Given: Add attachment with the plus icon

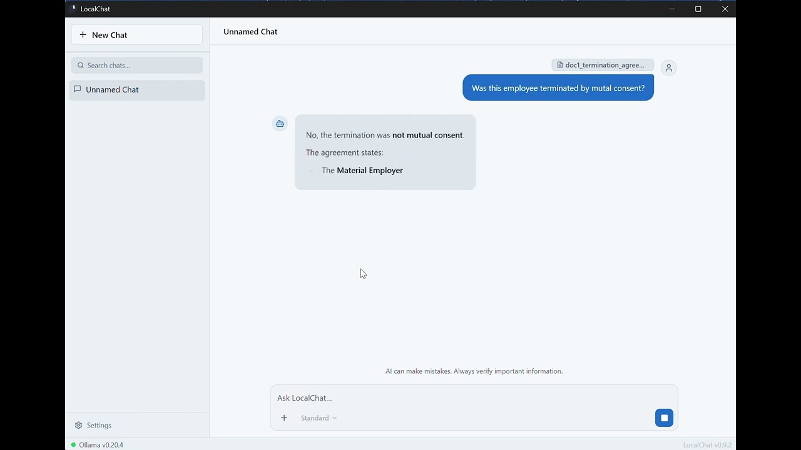Looking at the screenshot, I should tap(284, 418).
